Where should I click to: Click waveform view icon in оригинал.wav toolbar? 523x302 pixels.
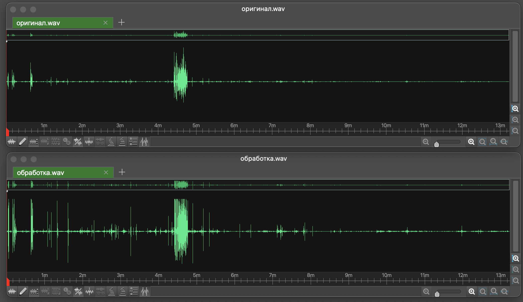12,142
